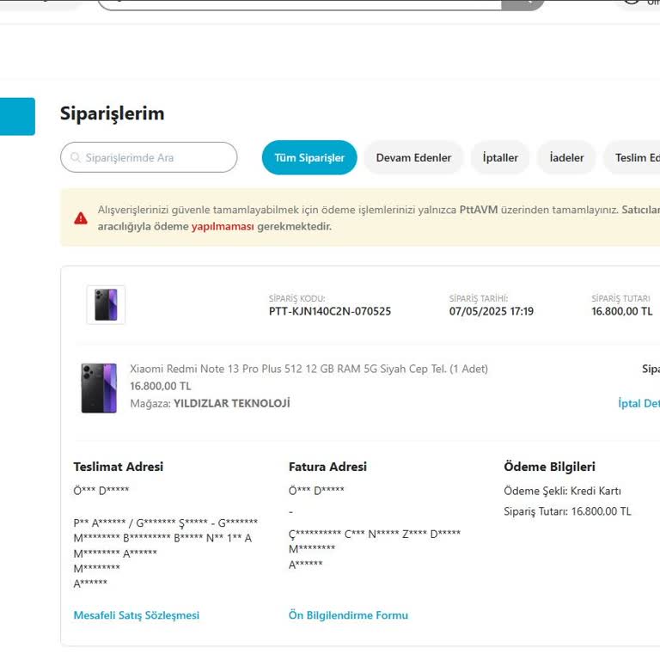
Task: Click the top search bar submit button
Action: 523,4
